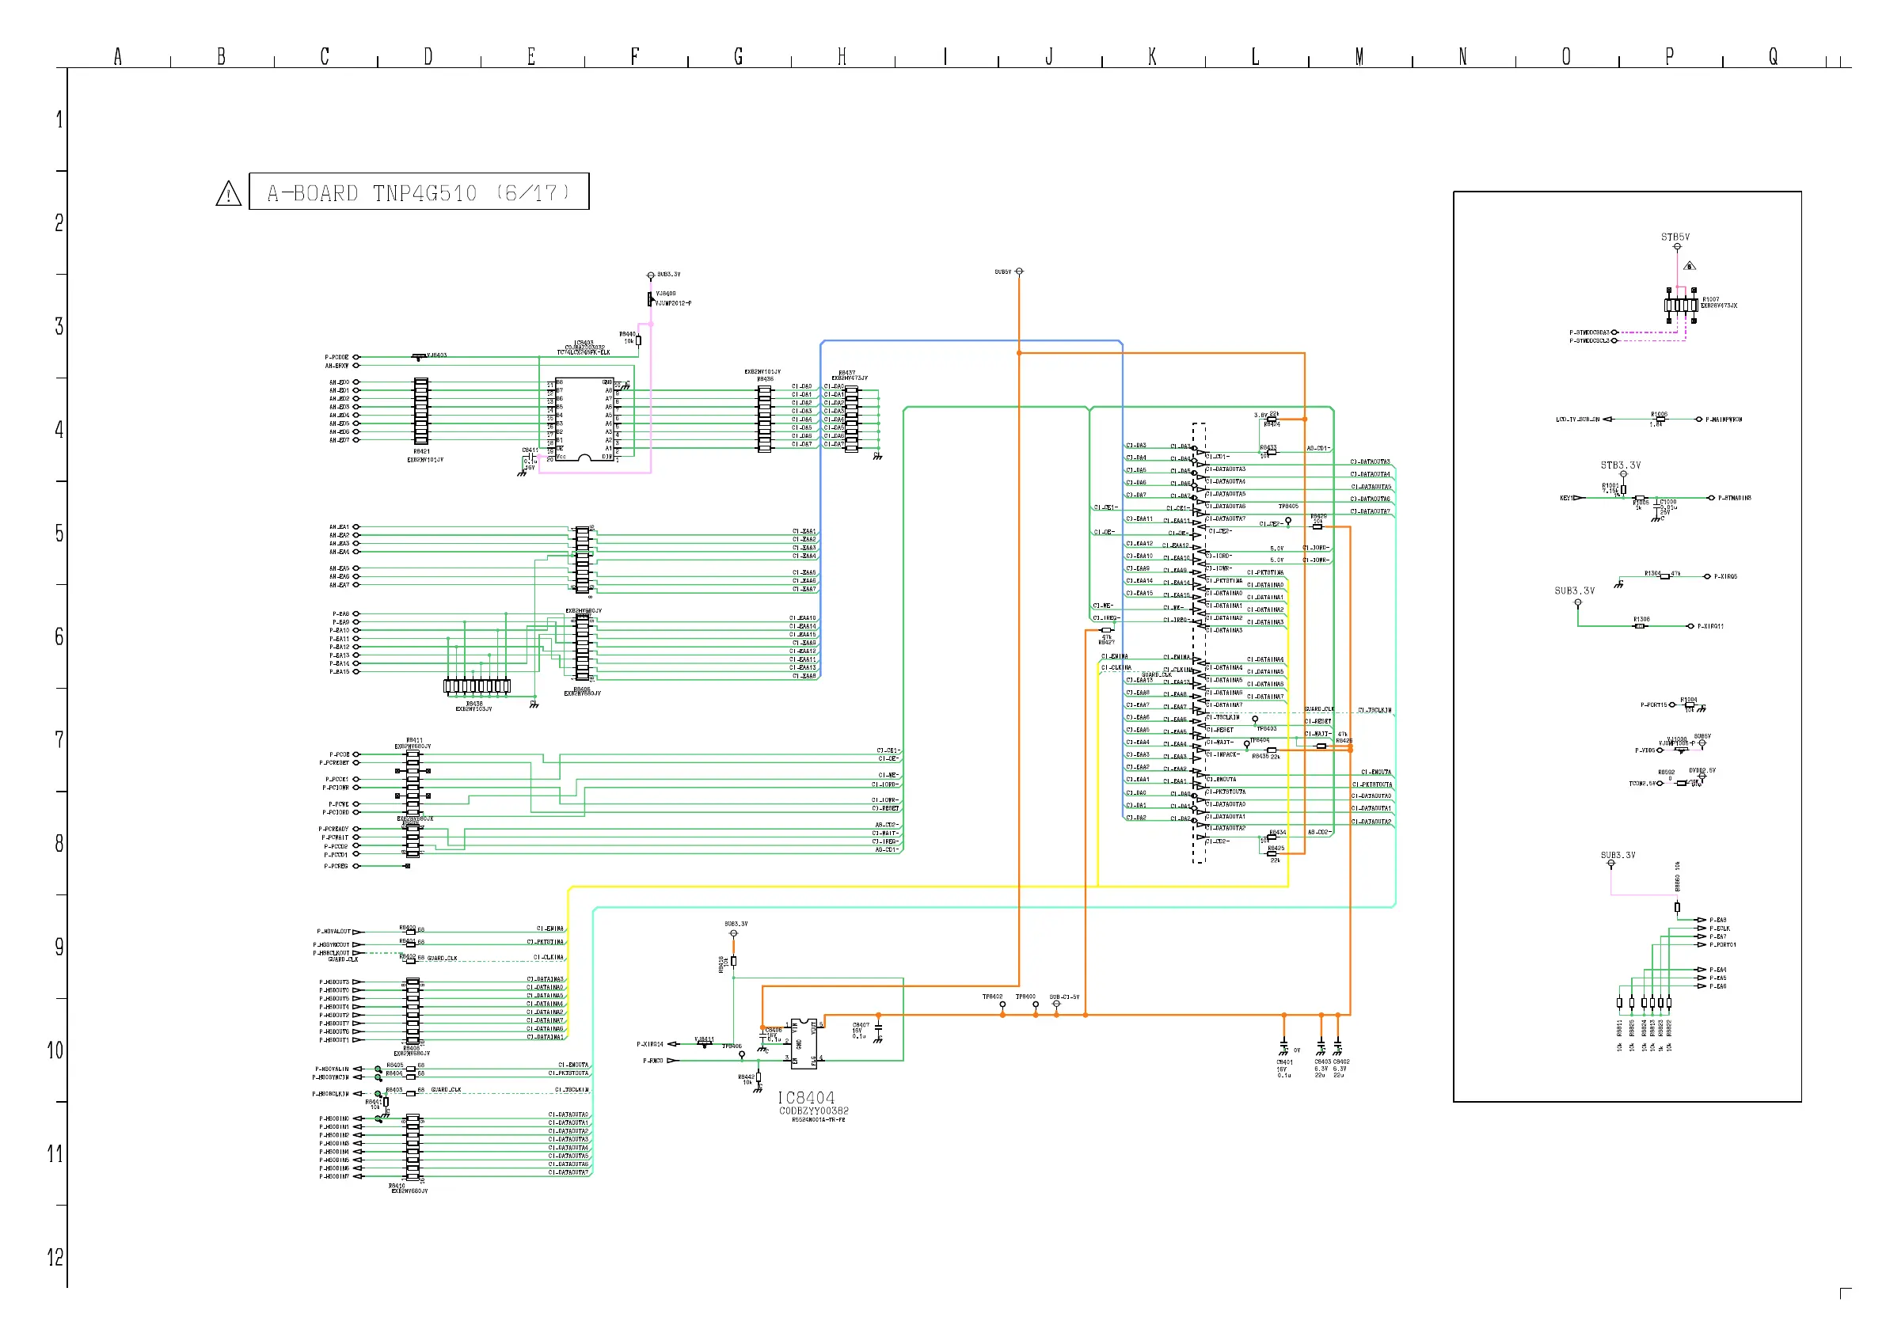Click row number 6 on left ruler
Image resolution: width=1886 pixels, height=1333 pixels.
pyautogui.click(x=59, y=636)
